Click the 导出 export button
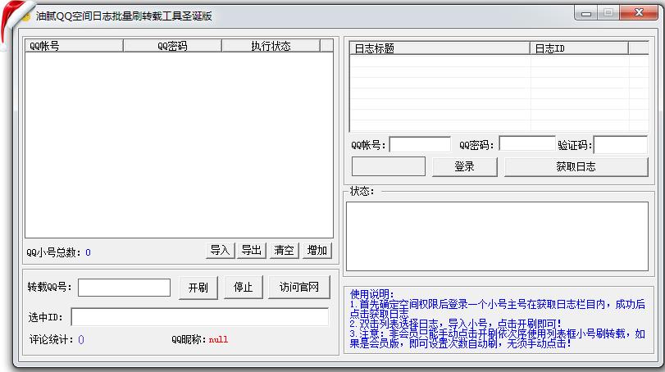This screenshot has width=665, height=372. pos(252,250)
